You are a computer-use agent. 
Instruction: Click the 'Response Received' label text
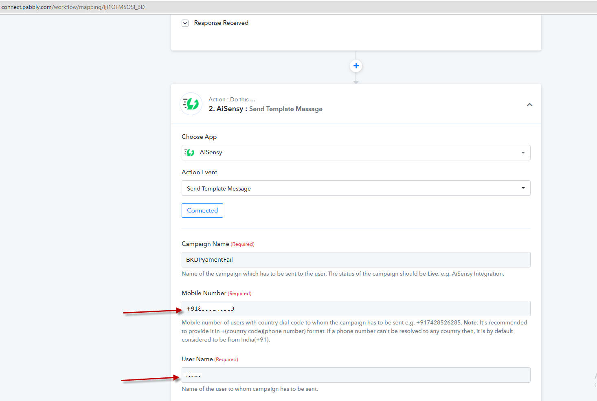click(221, 23)
